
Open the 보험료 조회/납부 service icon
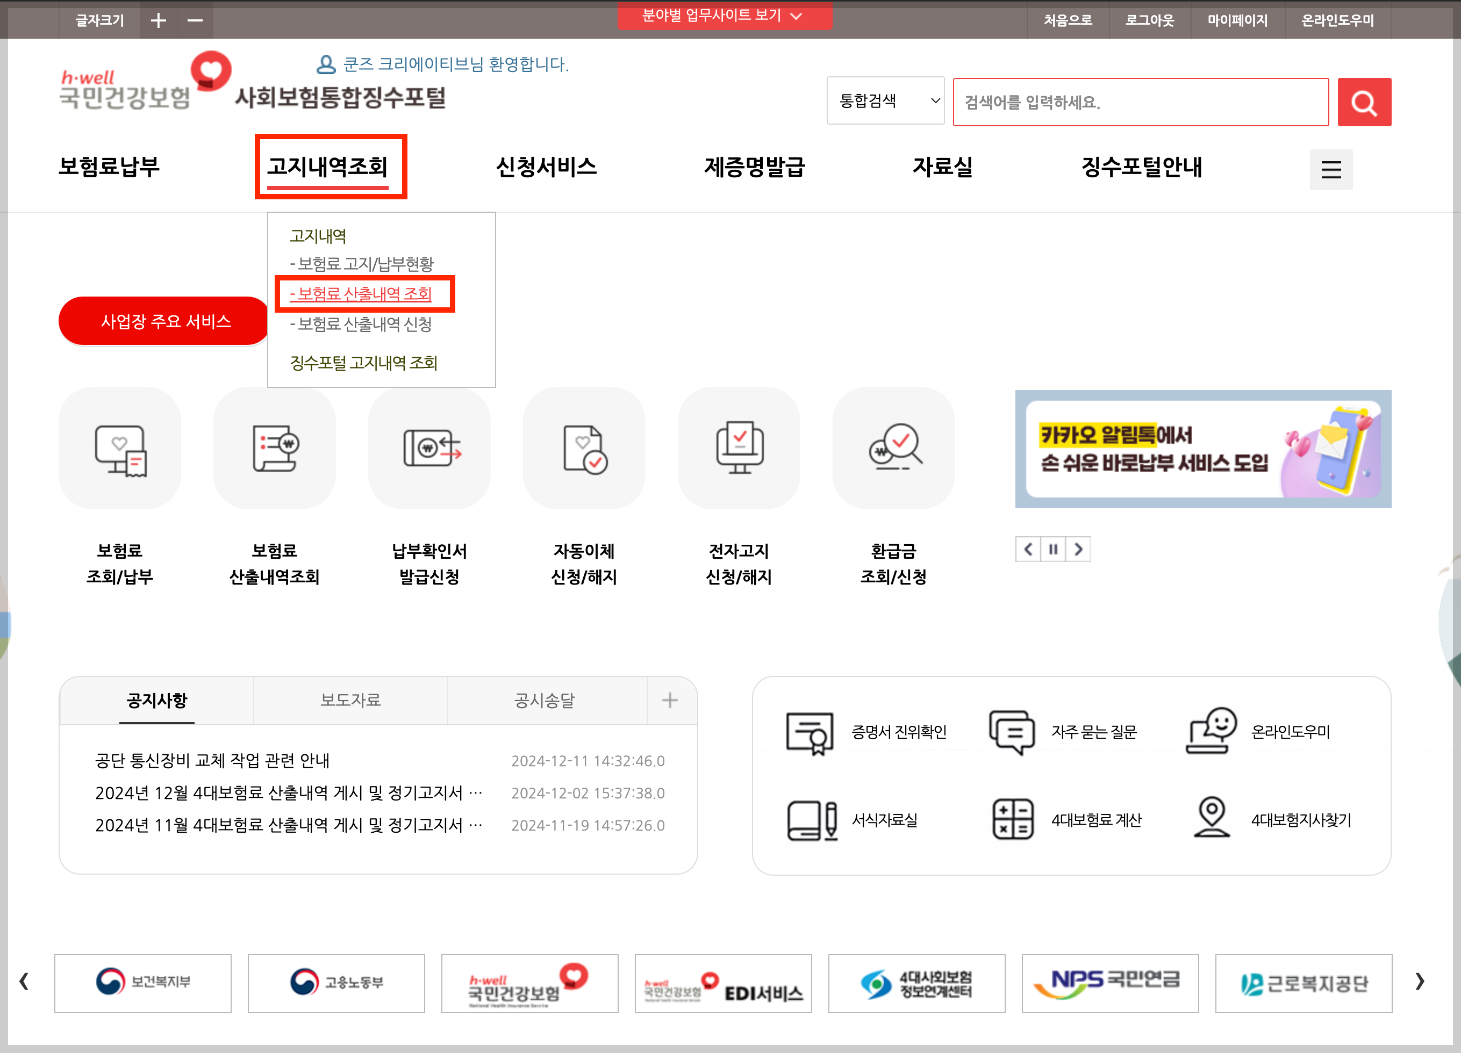(x=120, y=448)
